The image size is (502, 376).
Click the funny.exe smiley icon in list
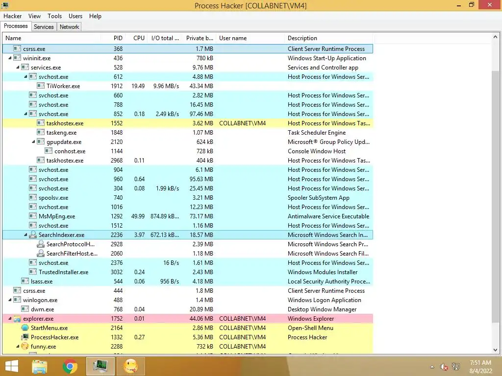pos(25,346)
